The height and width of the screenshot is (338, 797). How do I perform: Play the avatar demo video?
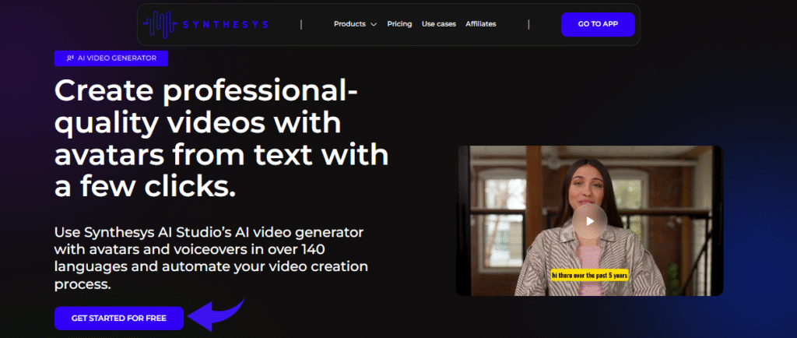(589, 221)
